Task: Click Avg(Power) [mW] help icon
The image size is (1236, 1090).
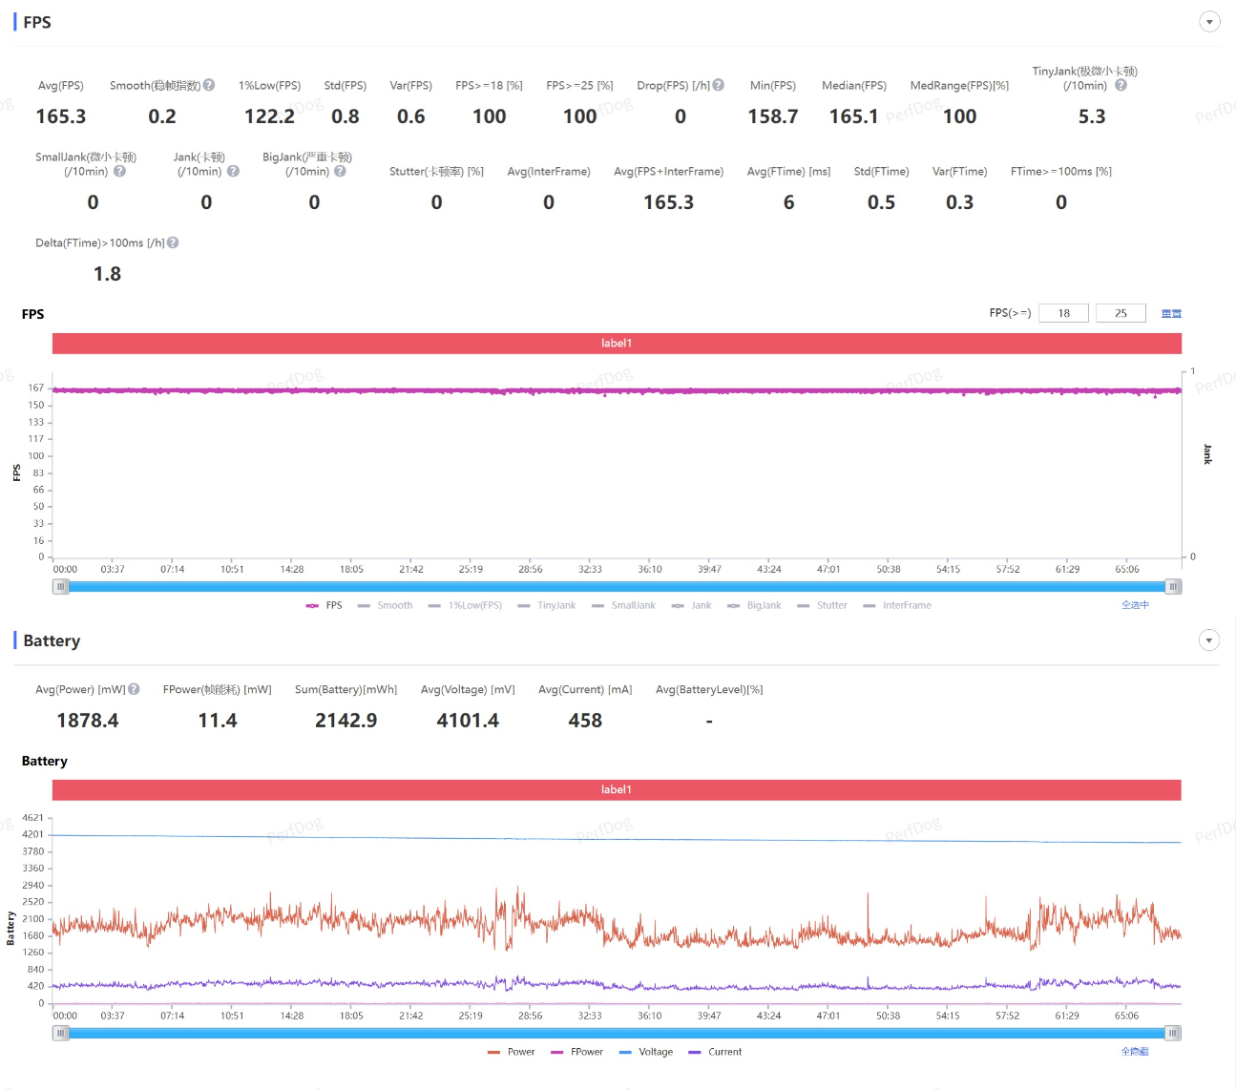Action: [134, 689]
